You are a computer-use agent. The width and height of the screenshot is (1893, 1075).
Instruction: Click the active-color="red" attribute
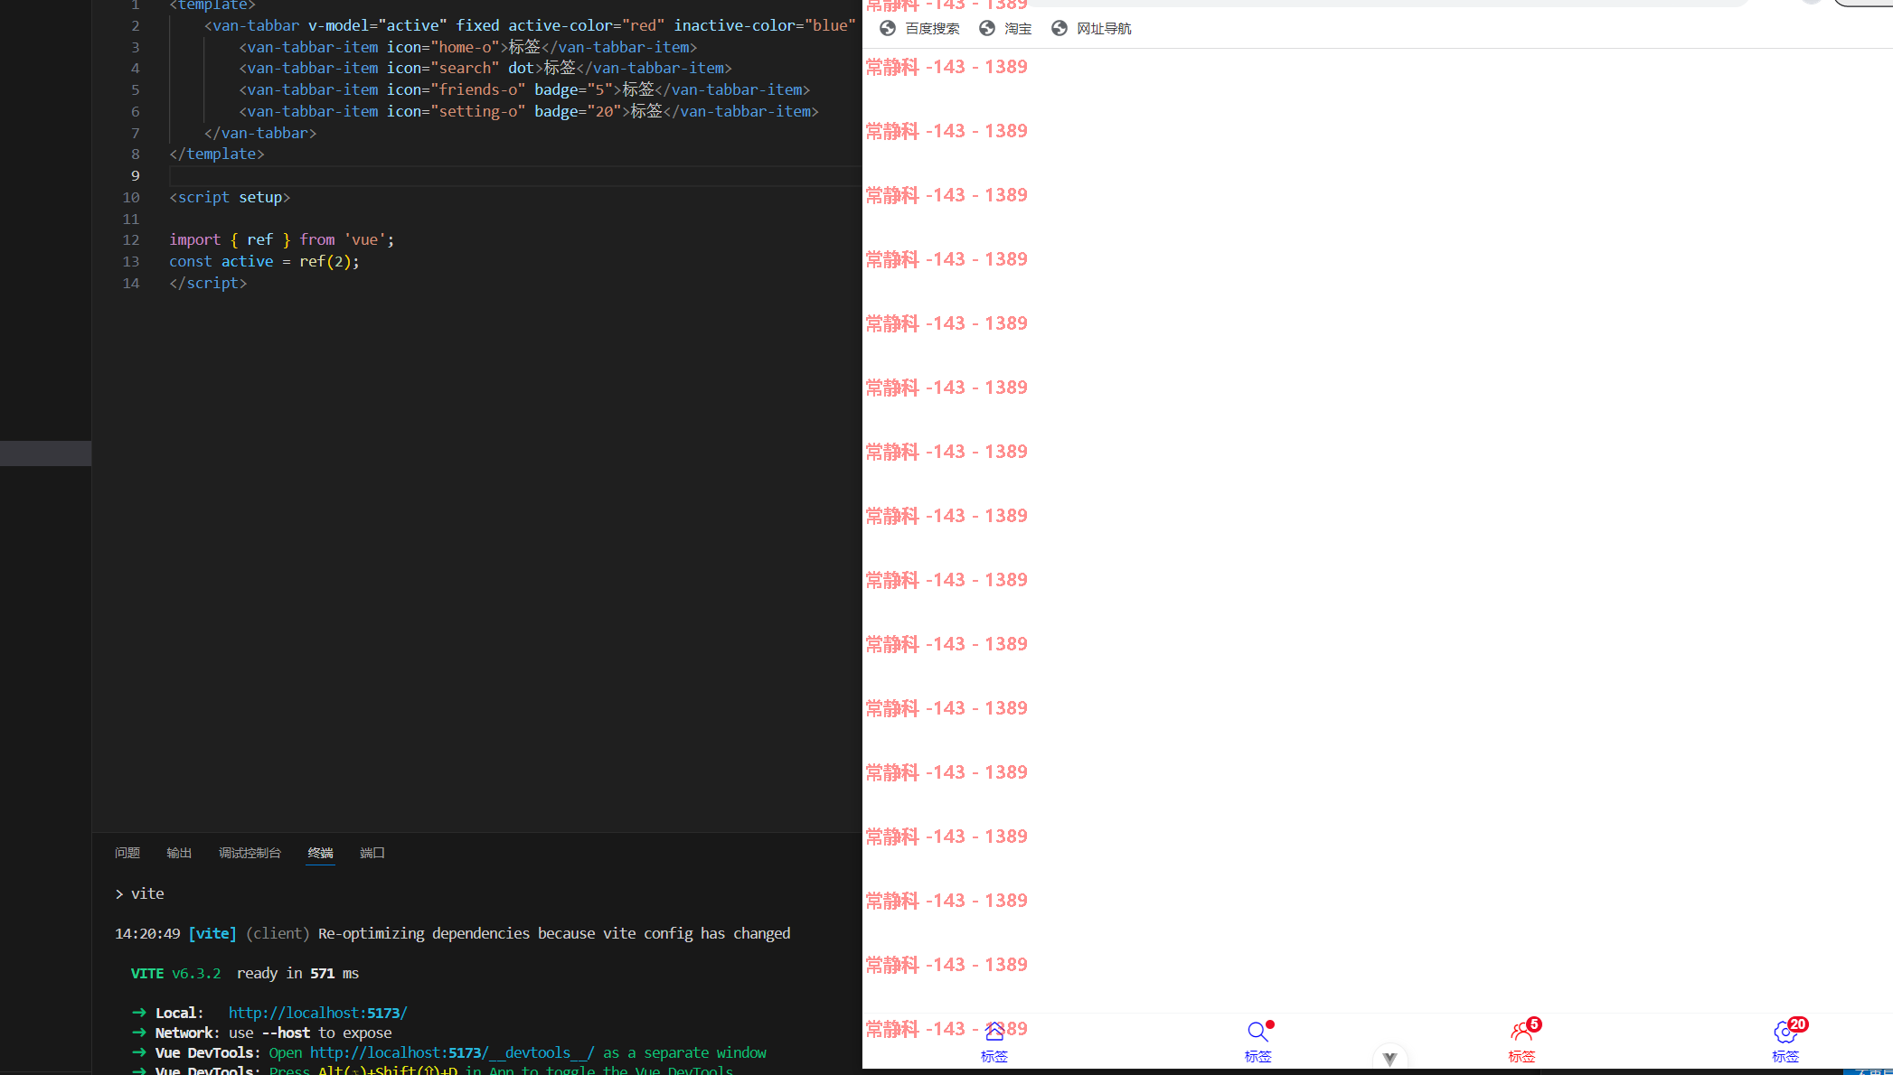click(587, 25)
